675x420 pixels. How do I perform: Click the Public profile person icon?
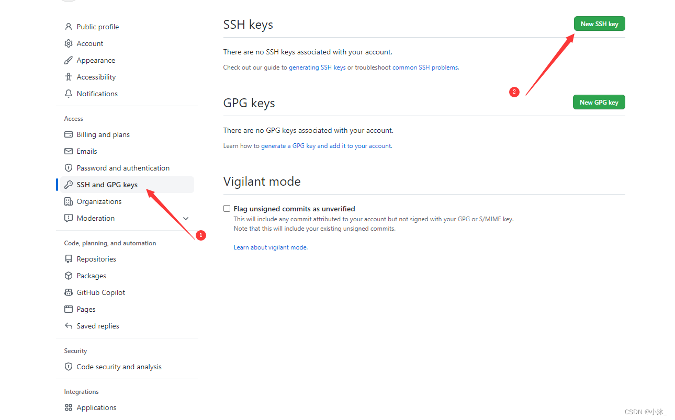[x=68, y=27]
